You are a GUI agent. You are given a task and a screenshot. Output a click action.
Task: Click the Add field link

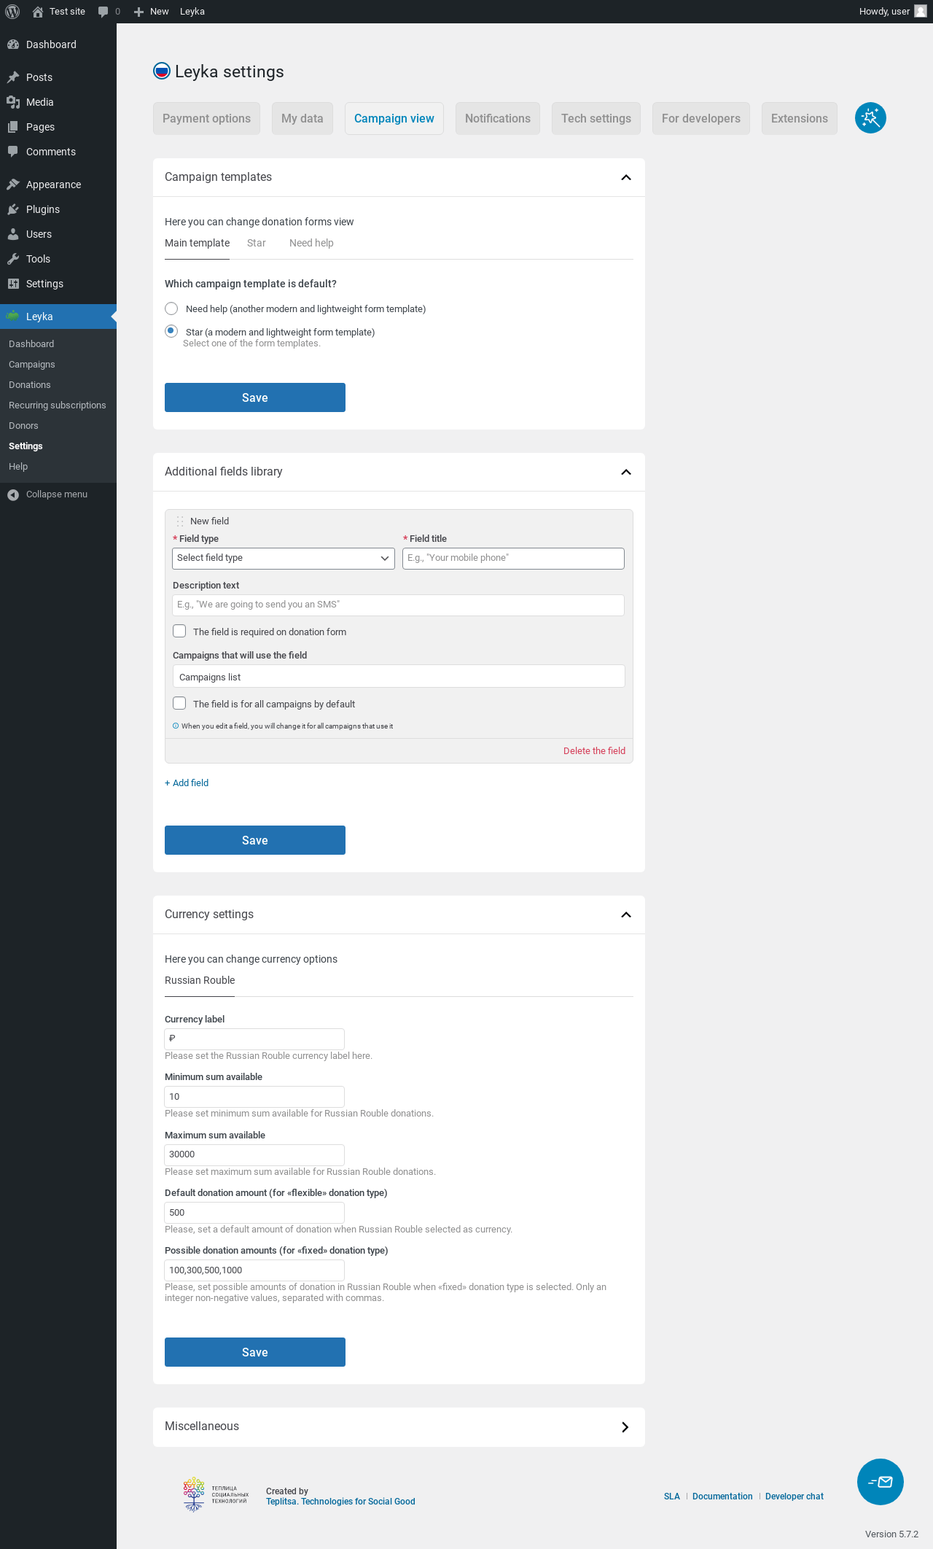(187, 783)
